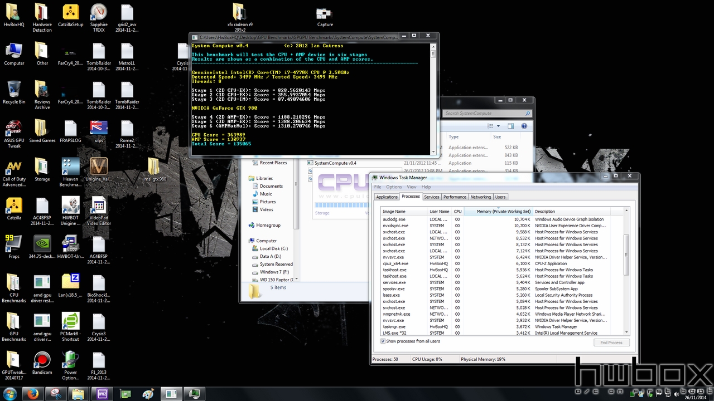The width and height of the screenshot is (714, 401).
Task: Open the Explorer change-view dropdown arrow
Action: click(x=498, y=126)
